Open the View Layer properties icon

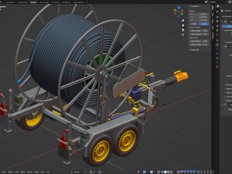pos(217,26)
